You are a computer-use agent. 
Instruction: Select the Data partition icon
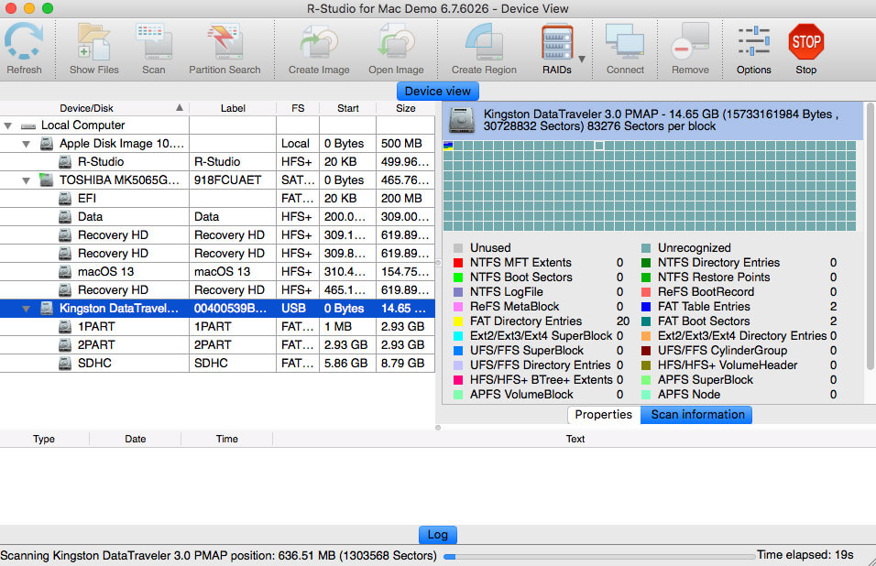click(x=65, y=217)
